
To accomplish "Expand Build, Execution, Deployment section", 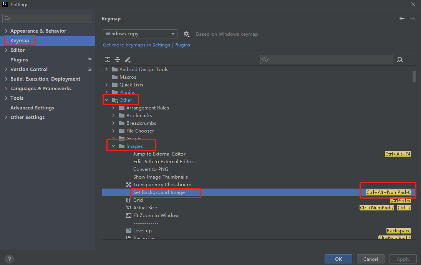I will 6,79.
